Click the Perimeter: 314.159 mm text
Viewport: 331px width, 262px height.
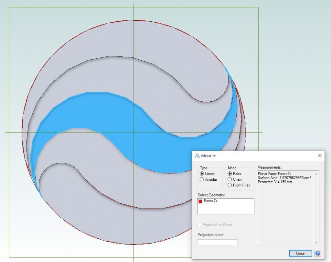[275, 182]
